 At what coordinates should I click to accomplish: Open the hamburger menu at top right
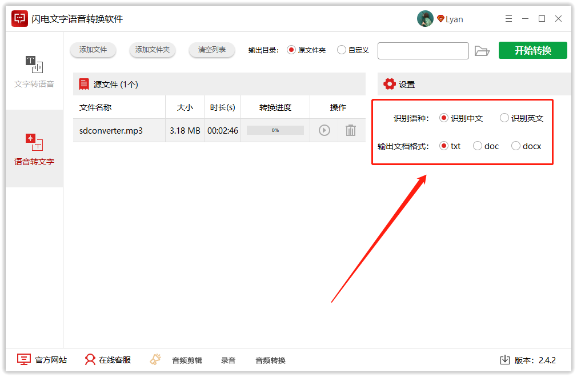[x=508, y=18]
